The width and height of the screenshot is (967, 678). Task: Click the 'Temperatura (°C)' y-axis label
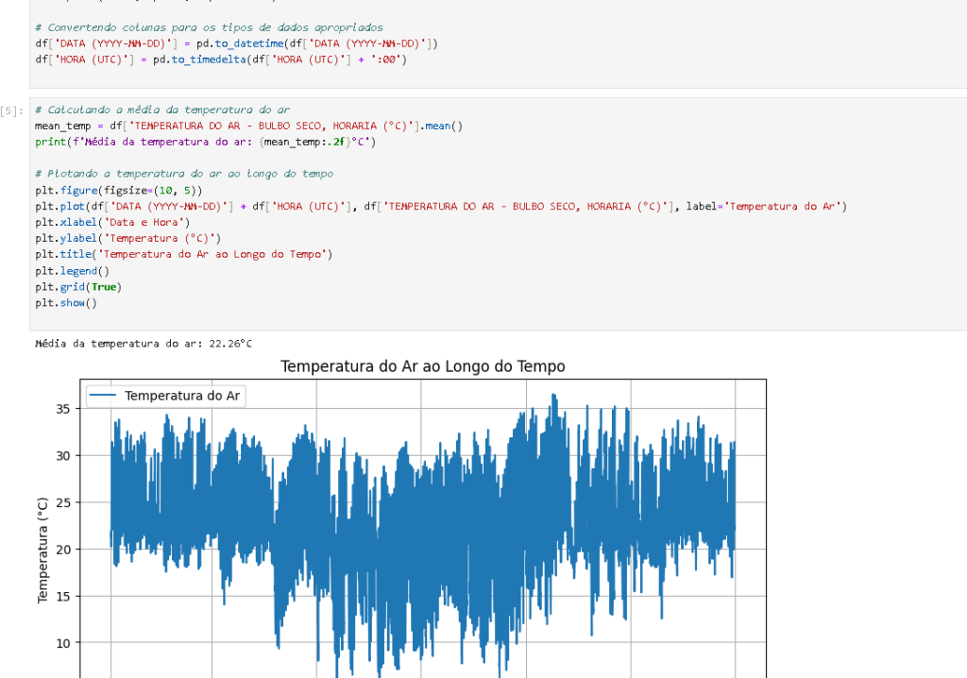coord(43,550)
